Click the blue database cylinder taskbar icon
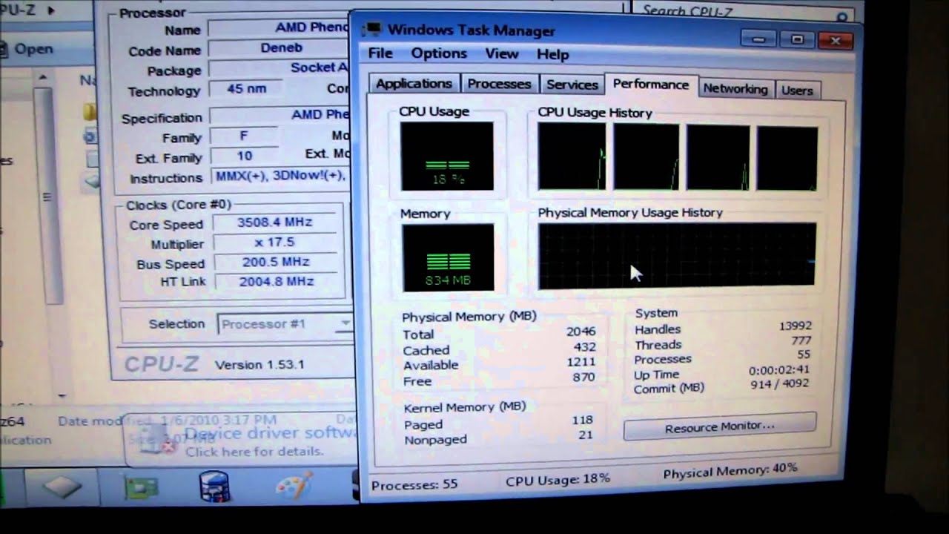The height and width of the screenshot is (534, 949). pos(214,488)
